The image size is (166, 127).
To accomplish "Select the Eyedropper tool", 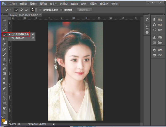I will click(4, 44).
